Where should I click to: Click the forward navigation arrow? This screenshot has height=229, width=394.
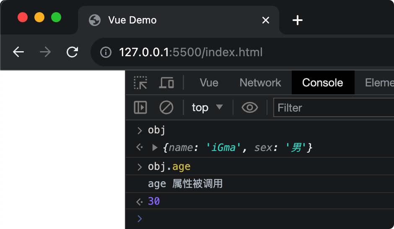click(x=45, y=52)
